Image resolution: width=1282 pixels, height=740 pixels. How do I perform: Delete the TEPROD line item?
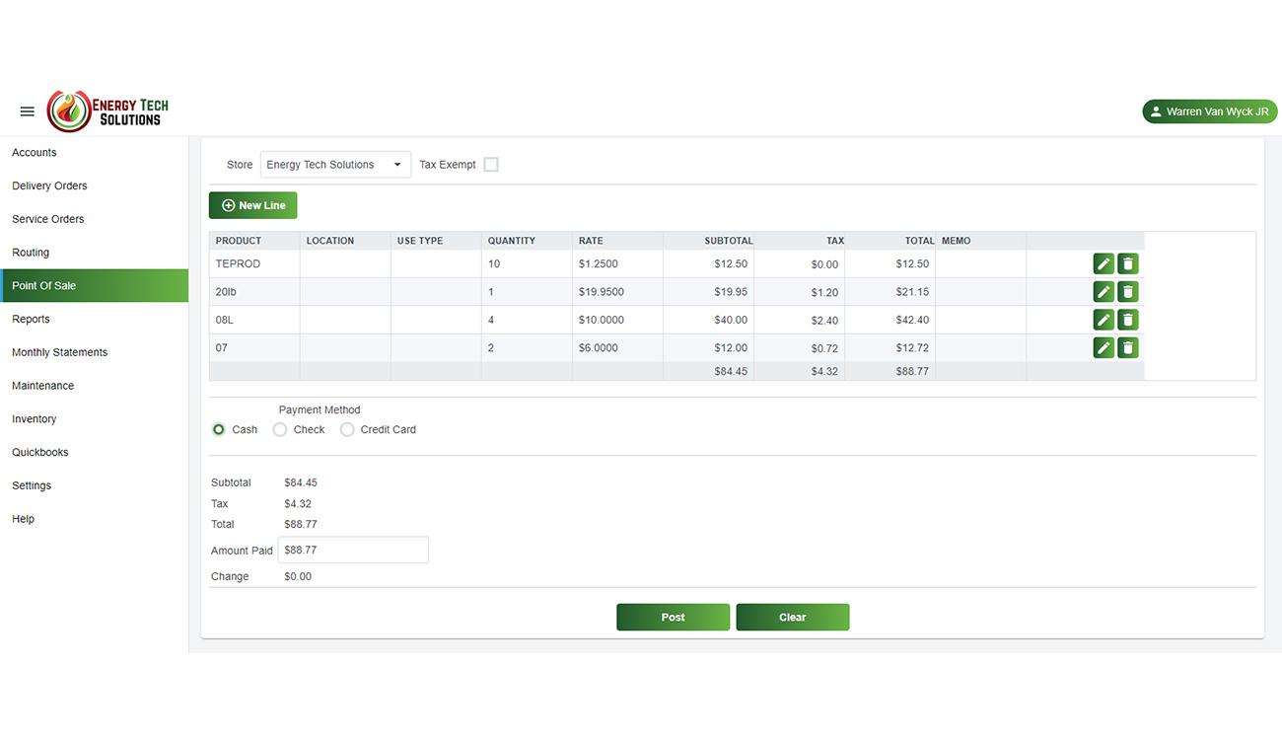pyautogui.click(x=1128, y=263)
